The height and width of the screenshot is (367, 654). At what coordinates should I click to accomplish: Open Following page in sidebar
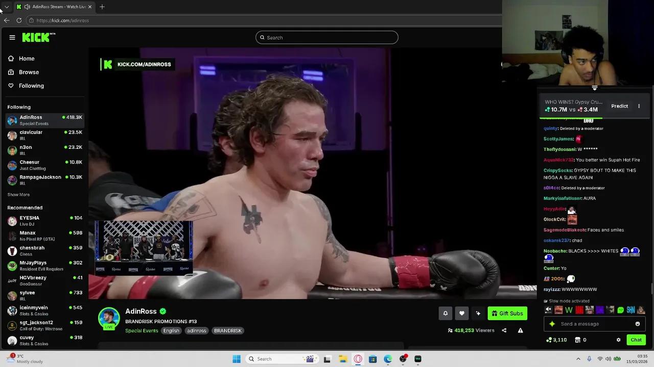pyautogui.click(x=26, y=86)
